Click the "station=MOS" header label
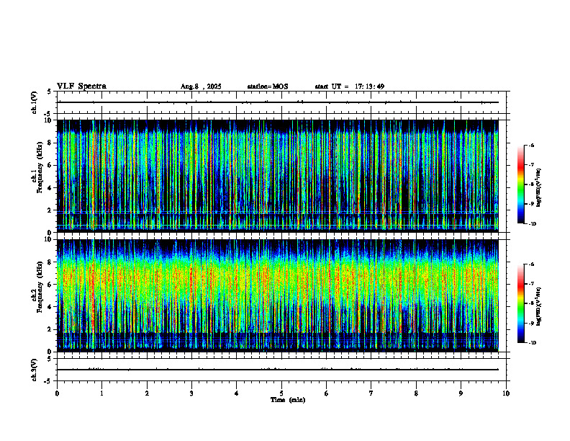The height and width of the screenshot is (441, 570). [x=268, y=86]
